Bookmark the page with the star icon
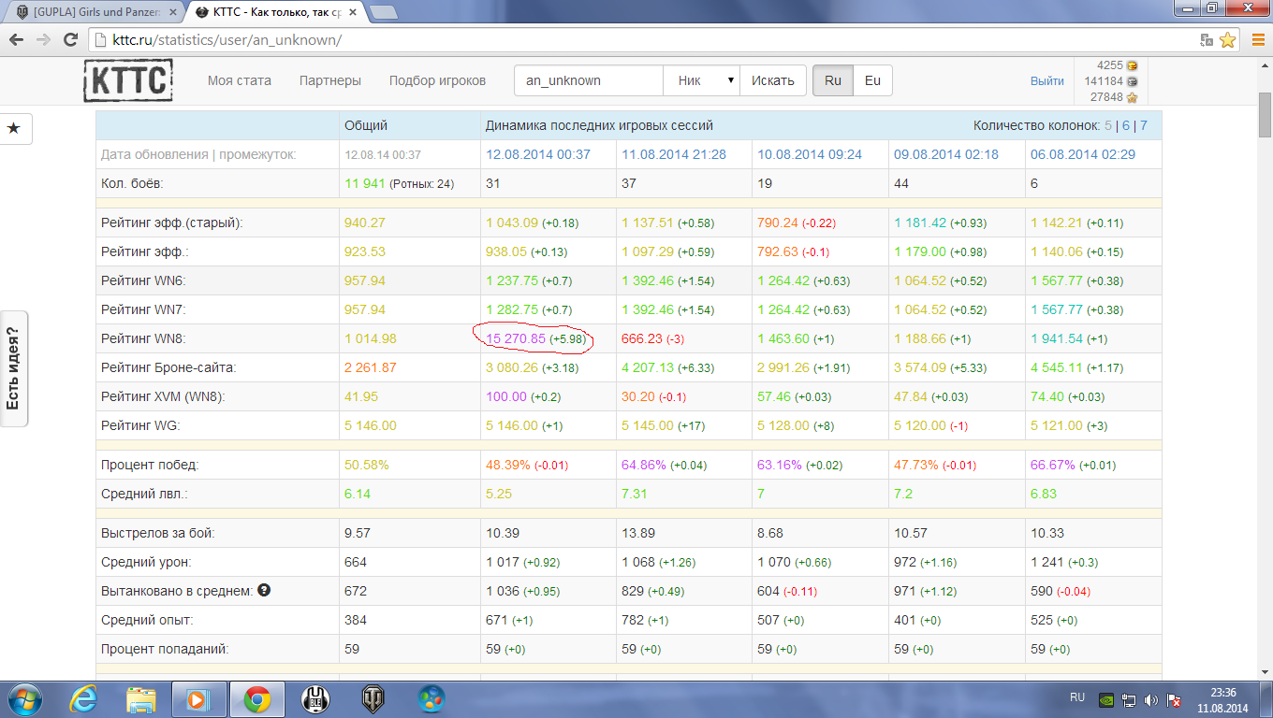 (x=1228, y=40)
